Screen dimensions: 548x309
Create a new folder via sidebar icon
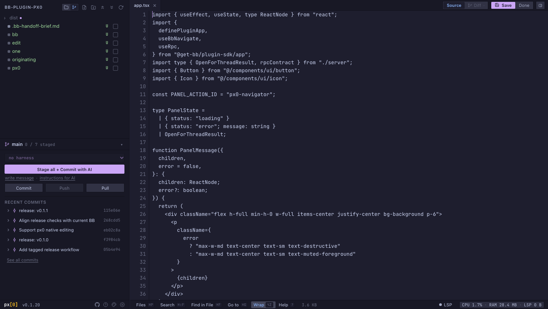point(93,7)
